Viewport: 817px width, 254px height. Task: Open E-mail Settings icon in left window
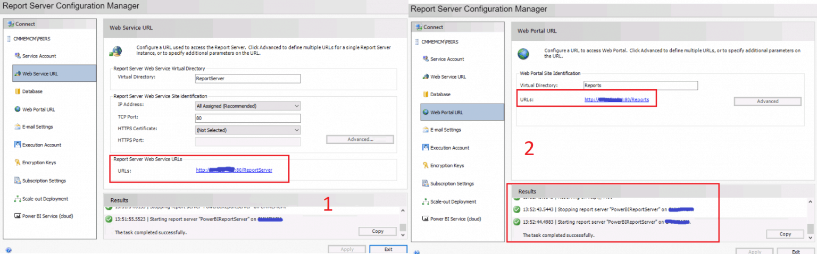pos(18,127)
